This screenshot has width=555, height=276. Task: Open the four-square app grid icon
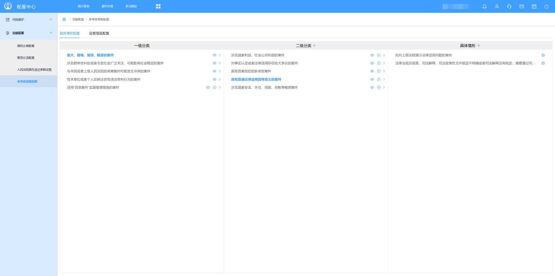[x=158, y=6]
